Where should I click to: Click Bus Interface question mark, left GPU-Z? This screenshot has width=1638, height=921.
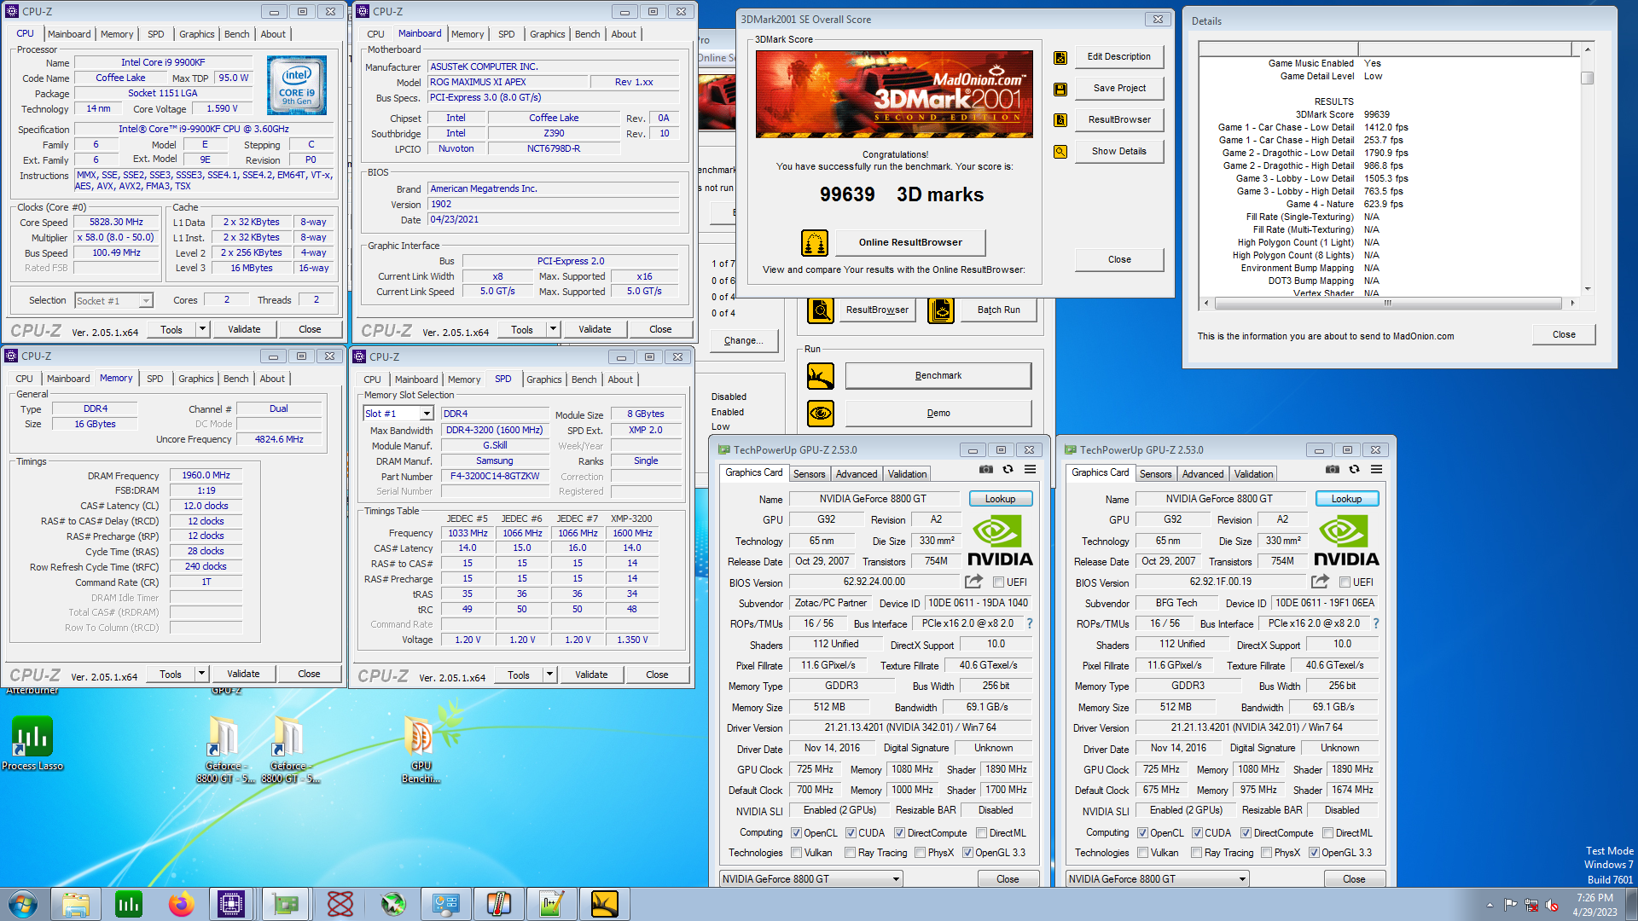pyautogui.click(x=1030, y=623)
